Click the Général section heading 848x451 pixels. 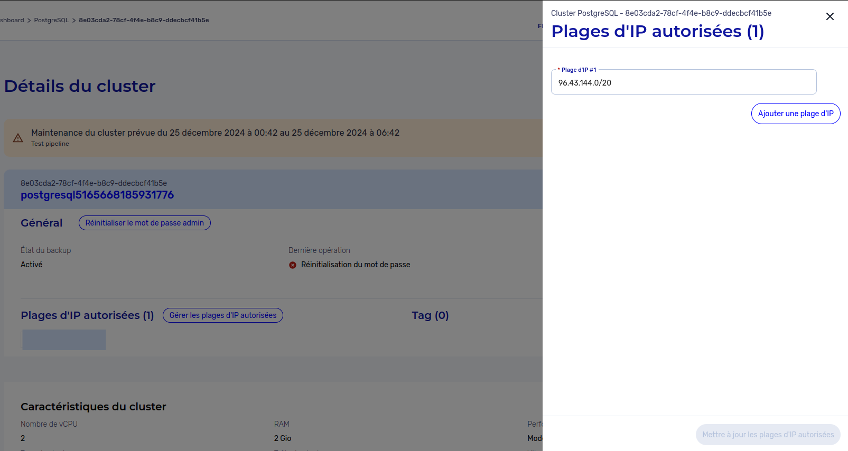[42, 223]
